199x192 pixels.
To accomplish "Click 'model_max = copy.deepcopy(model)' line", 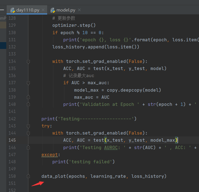I will tap(117, 90).
